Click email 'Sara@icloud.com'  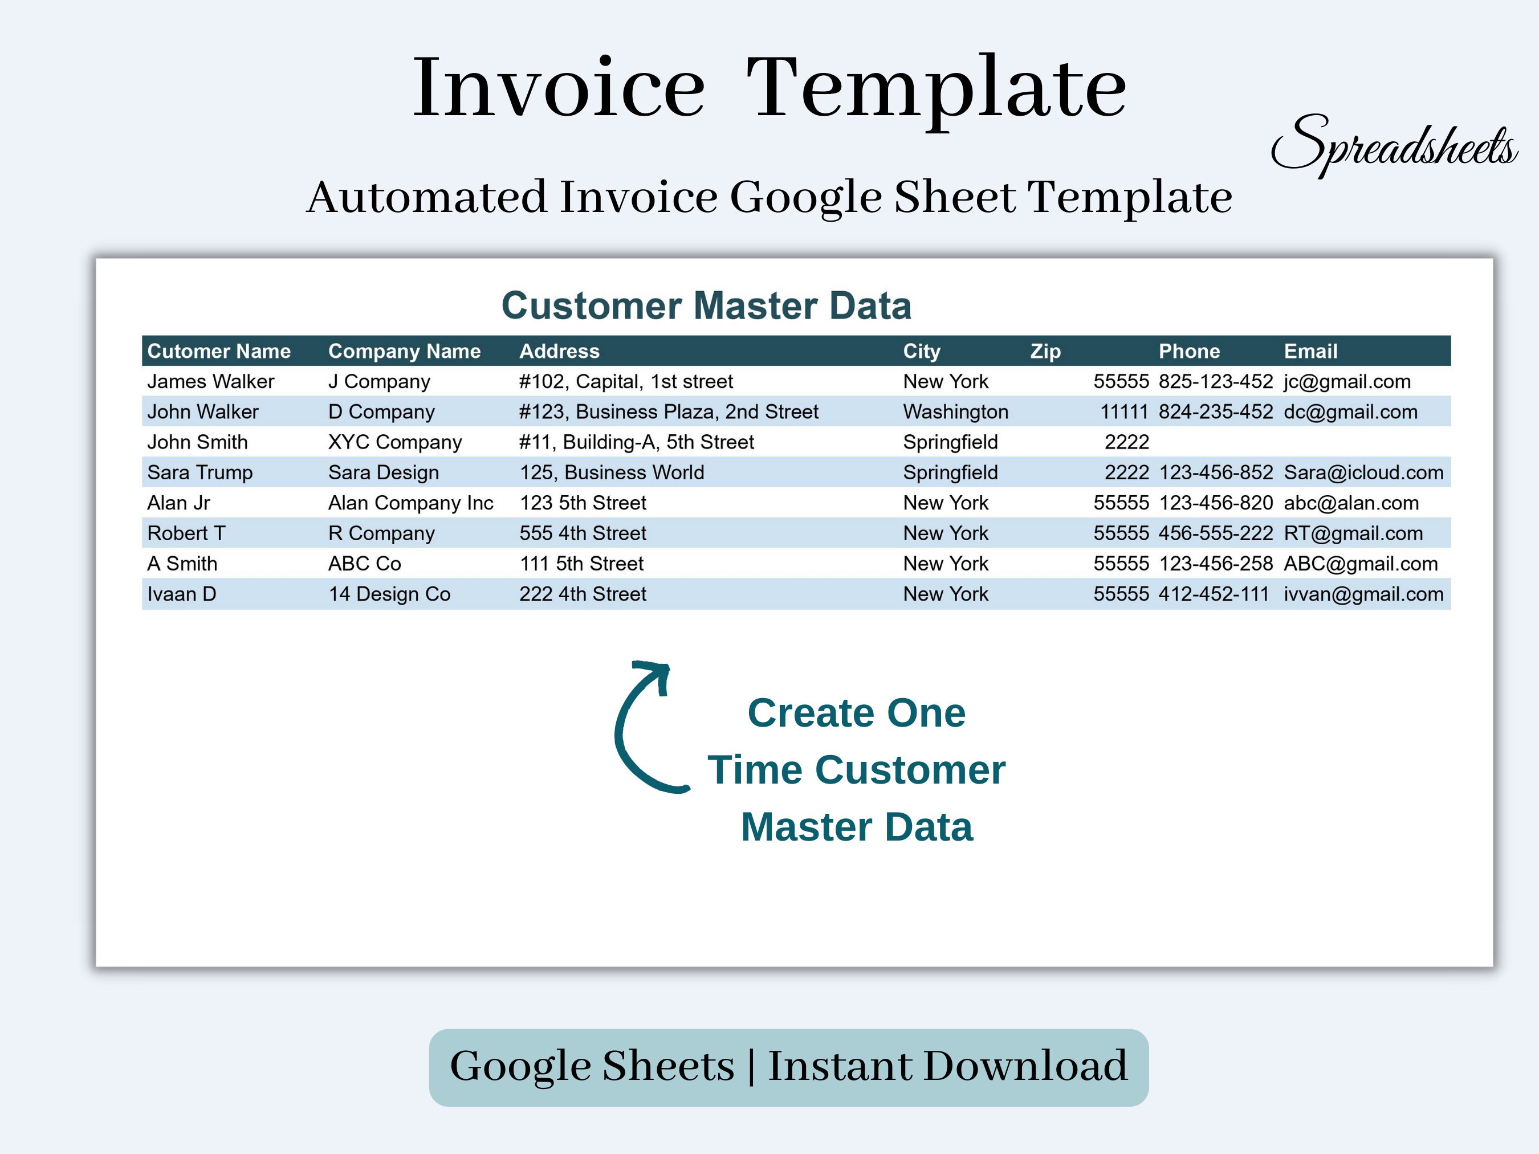point(1363,472)
